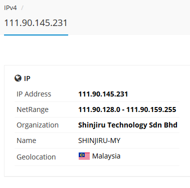190x188 pixels.
Task: Click the Name row label
Action: coord(27,140)
